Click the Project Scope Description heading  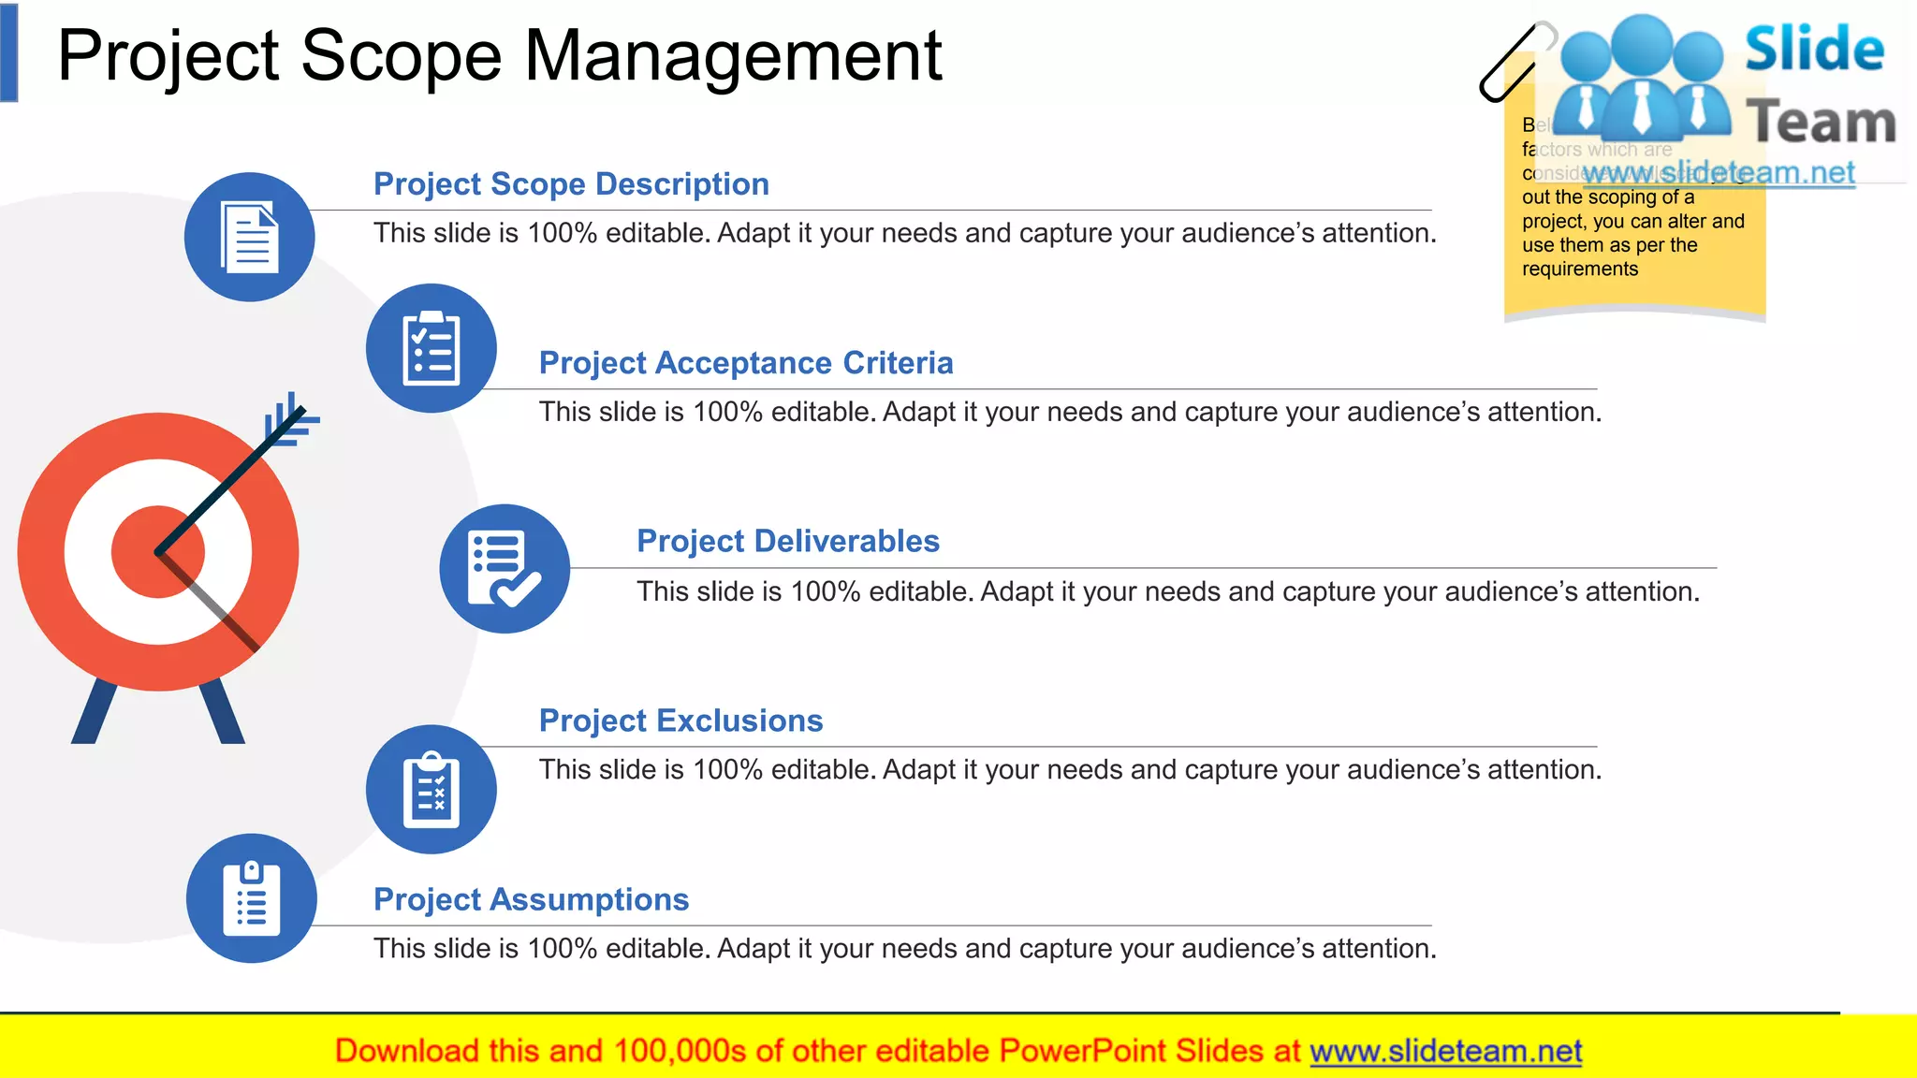pyautogui.click(x=571, y=184)
